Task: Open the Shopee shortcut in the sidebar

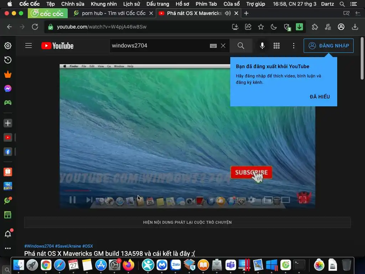Action: pos(8,172)
